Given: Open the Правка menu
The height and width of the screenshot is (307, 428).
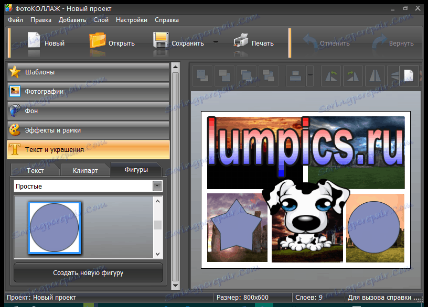Looking at the screenshot, I should 41,20.
